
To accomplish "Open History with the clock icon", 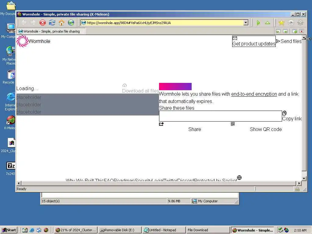I will point(291,23).
